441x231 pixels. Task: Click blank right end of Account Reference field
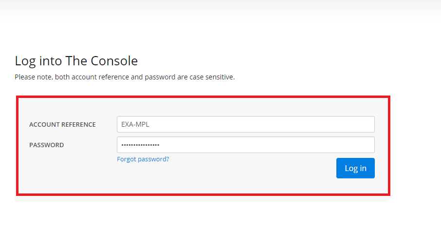click(351, 124)
